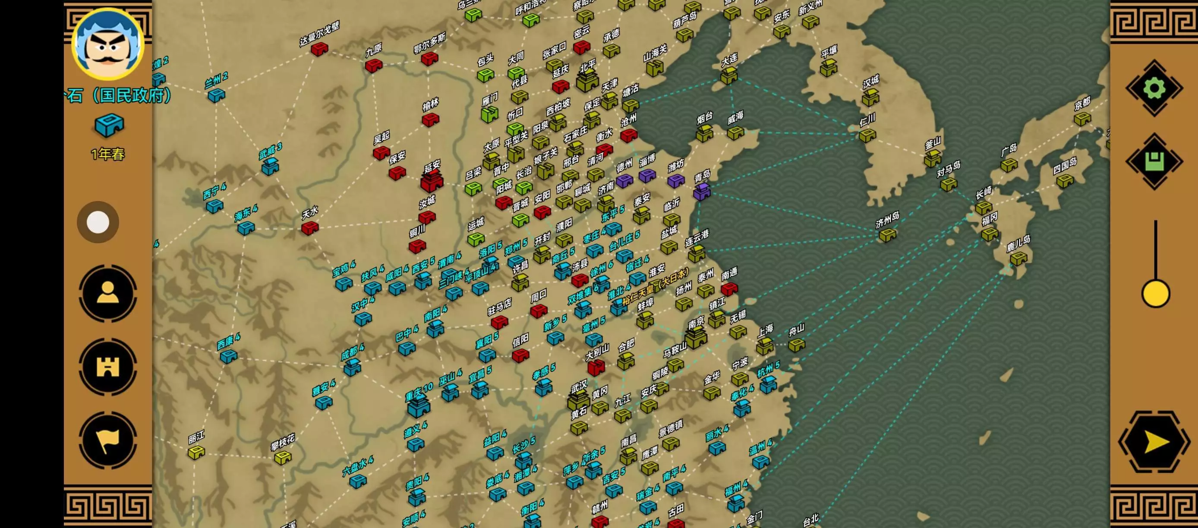Open the settings gear icon

[1154, 88]
